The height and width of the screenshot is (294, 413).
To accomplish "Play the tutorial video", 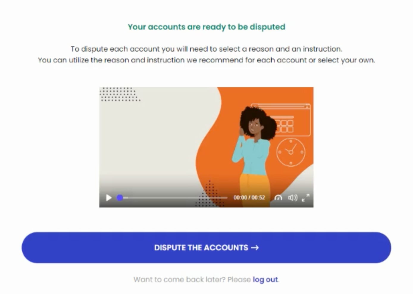I will [109, 198].
